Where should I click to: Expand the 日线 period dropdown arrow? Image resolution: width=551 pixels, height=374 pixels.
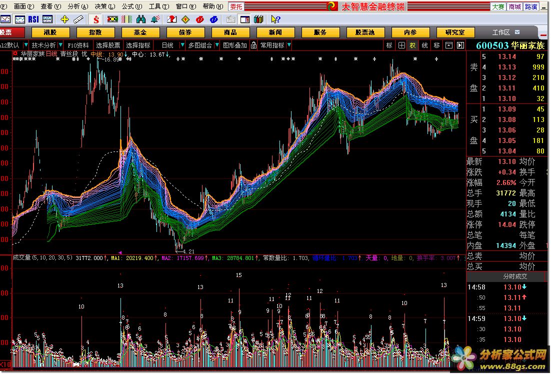(182, 45)
